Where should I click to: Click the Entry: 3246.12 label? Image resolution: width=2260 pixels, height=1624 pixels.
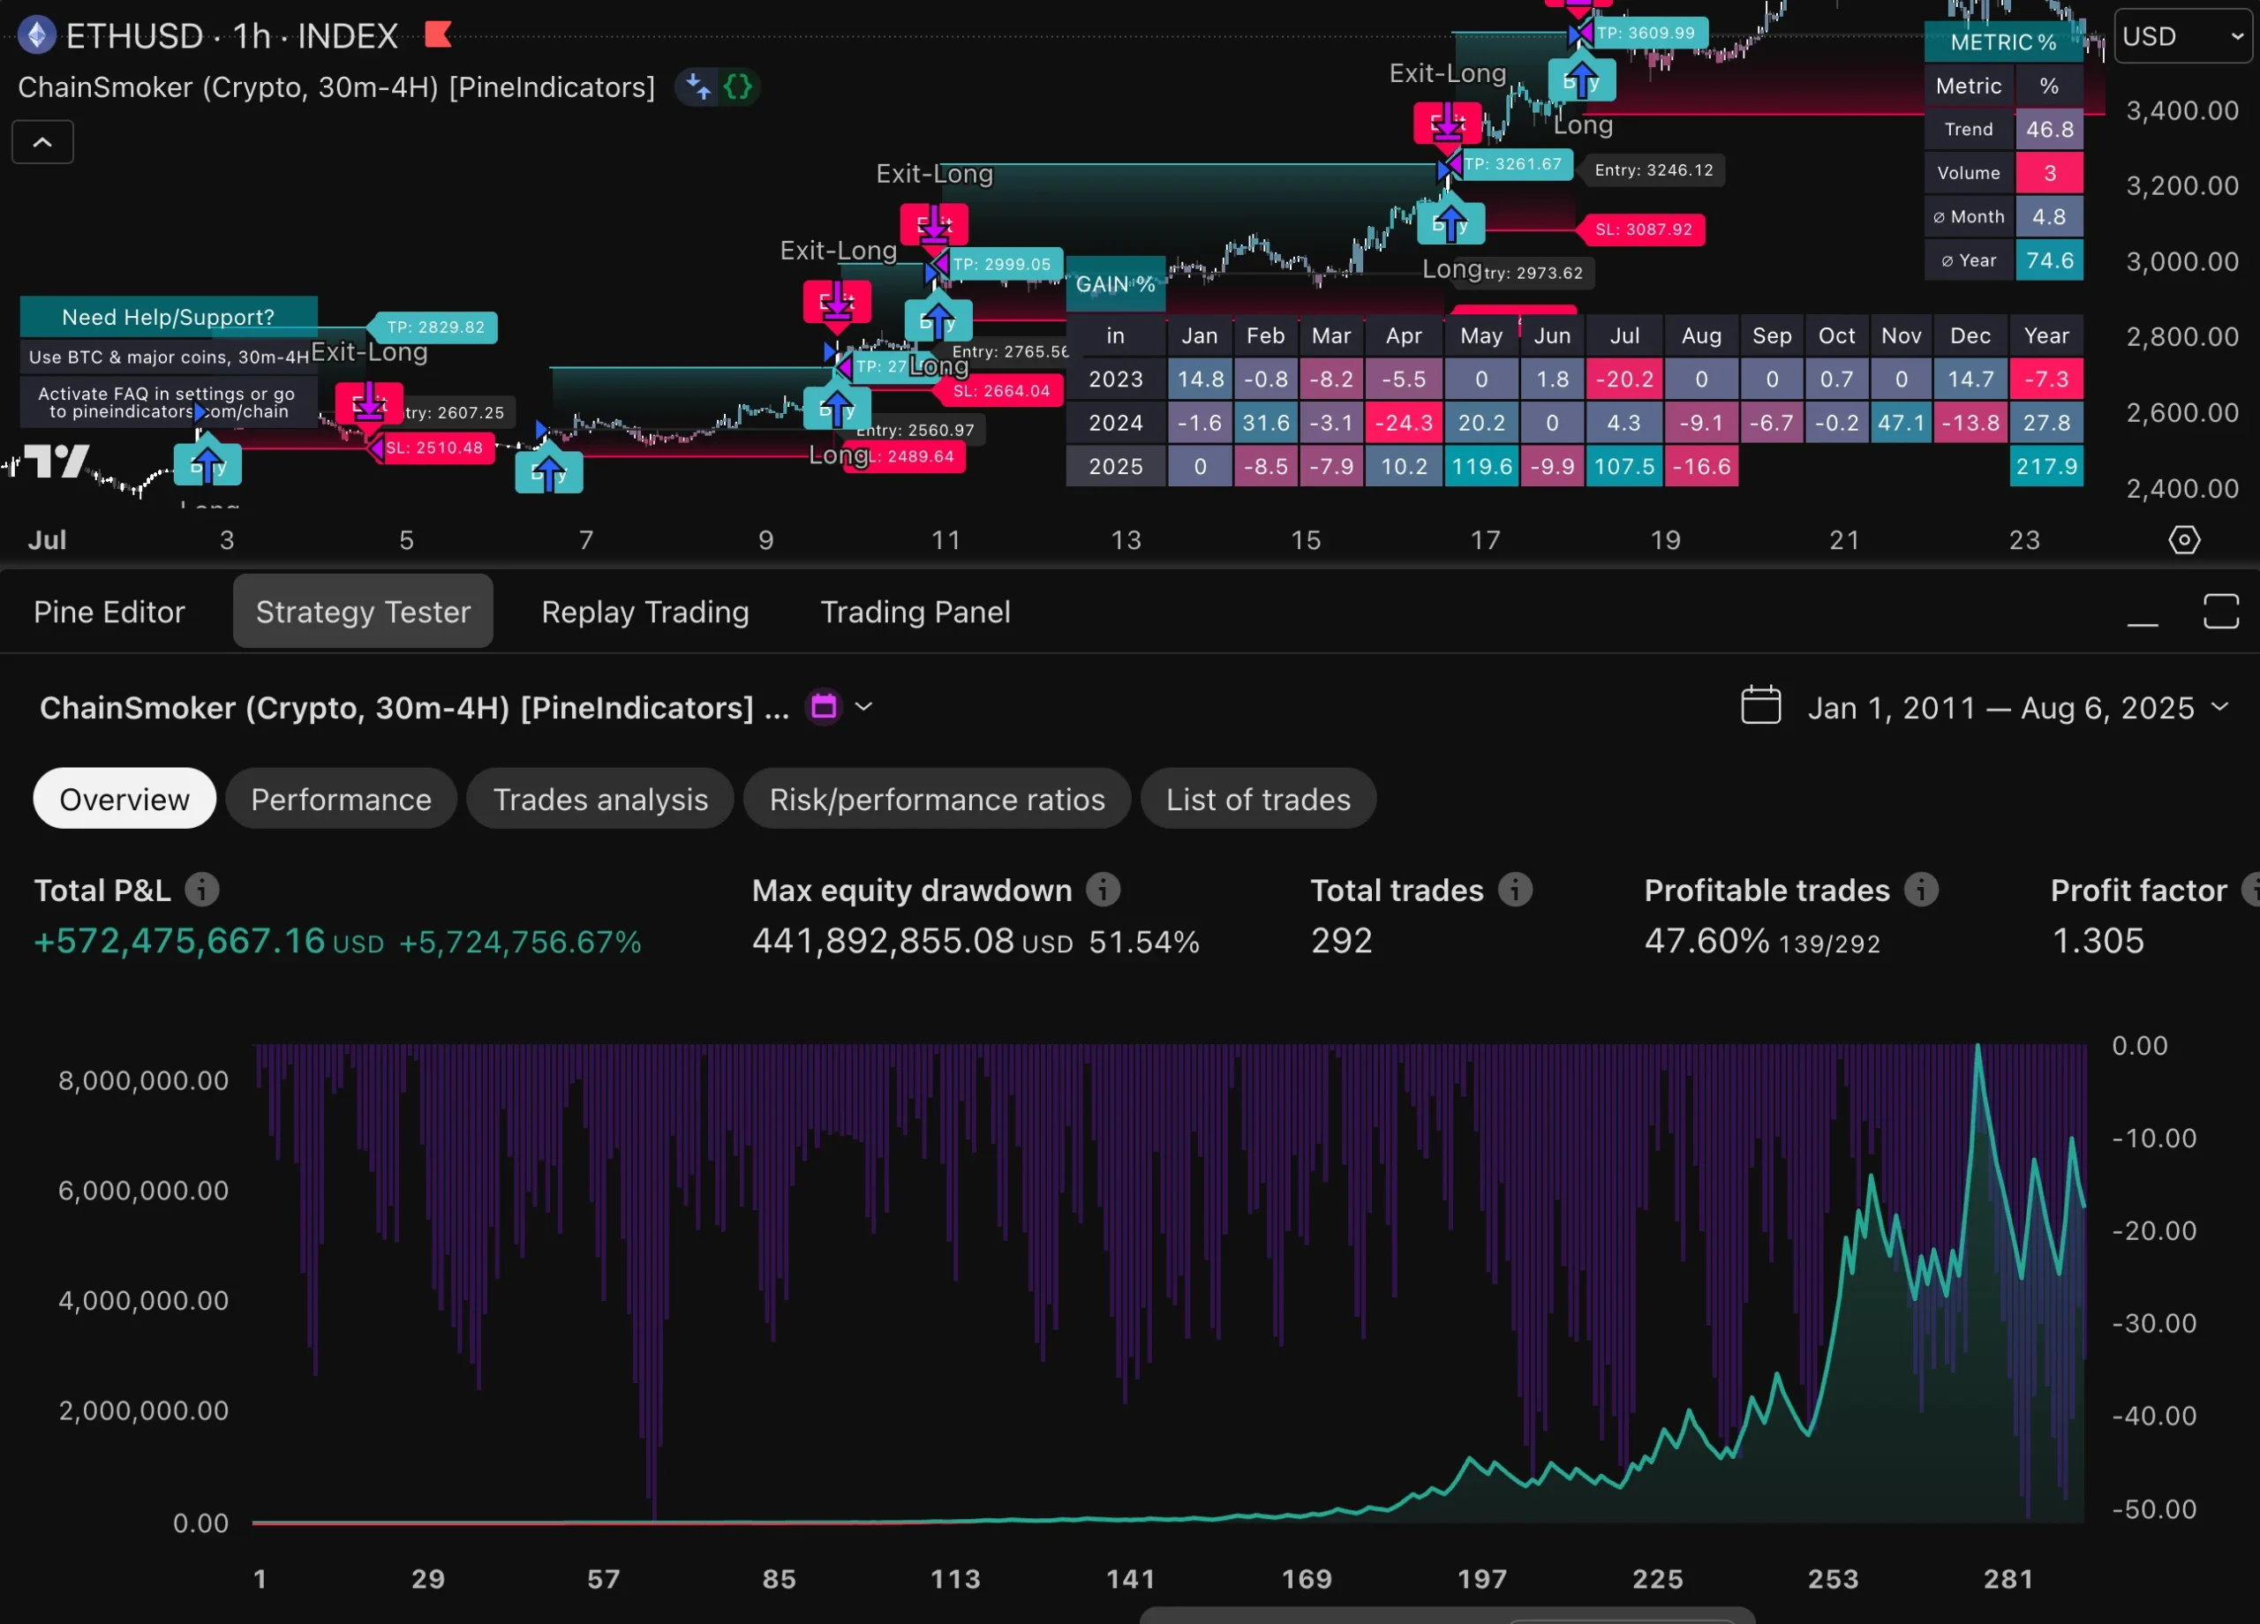pyautogui.click(x=1654, y=169)
